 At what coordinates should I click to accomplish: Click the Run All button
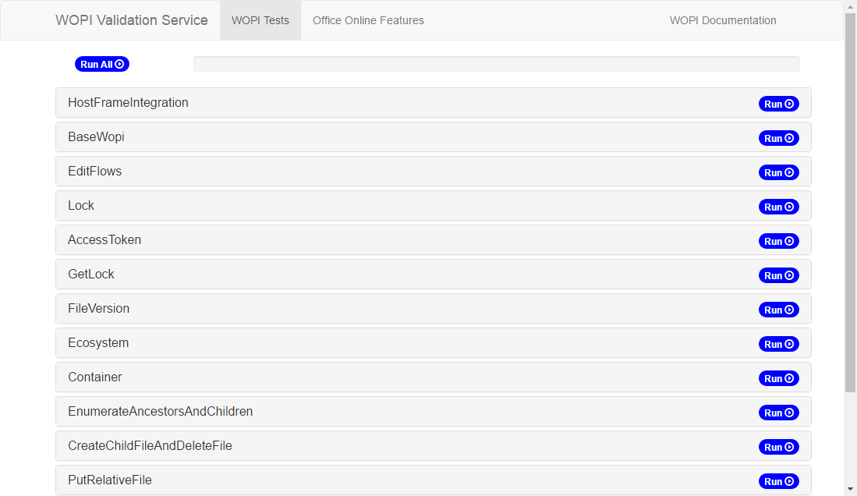(102, 64)
